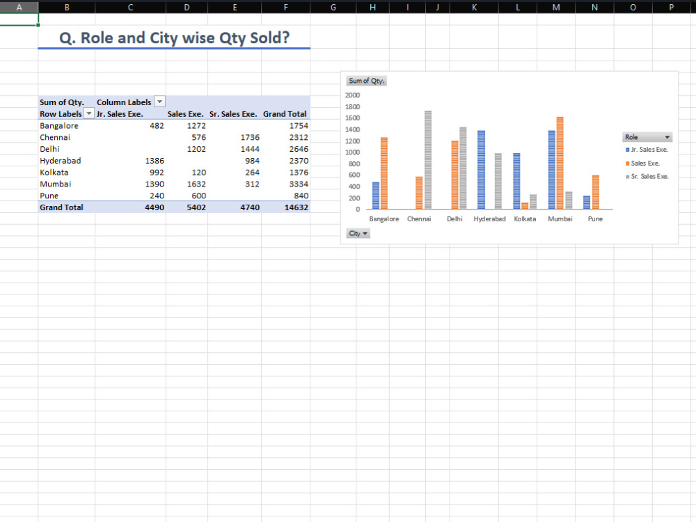696x522 pixels.
Task: Click Hyderabad blue Jr. Sales Exe. bar
Action: tap(481, 170)
